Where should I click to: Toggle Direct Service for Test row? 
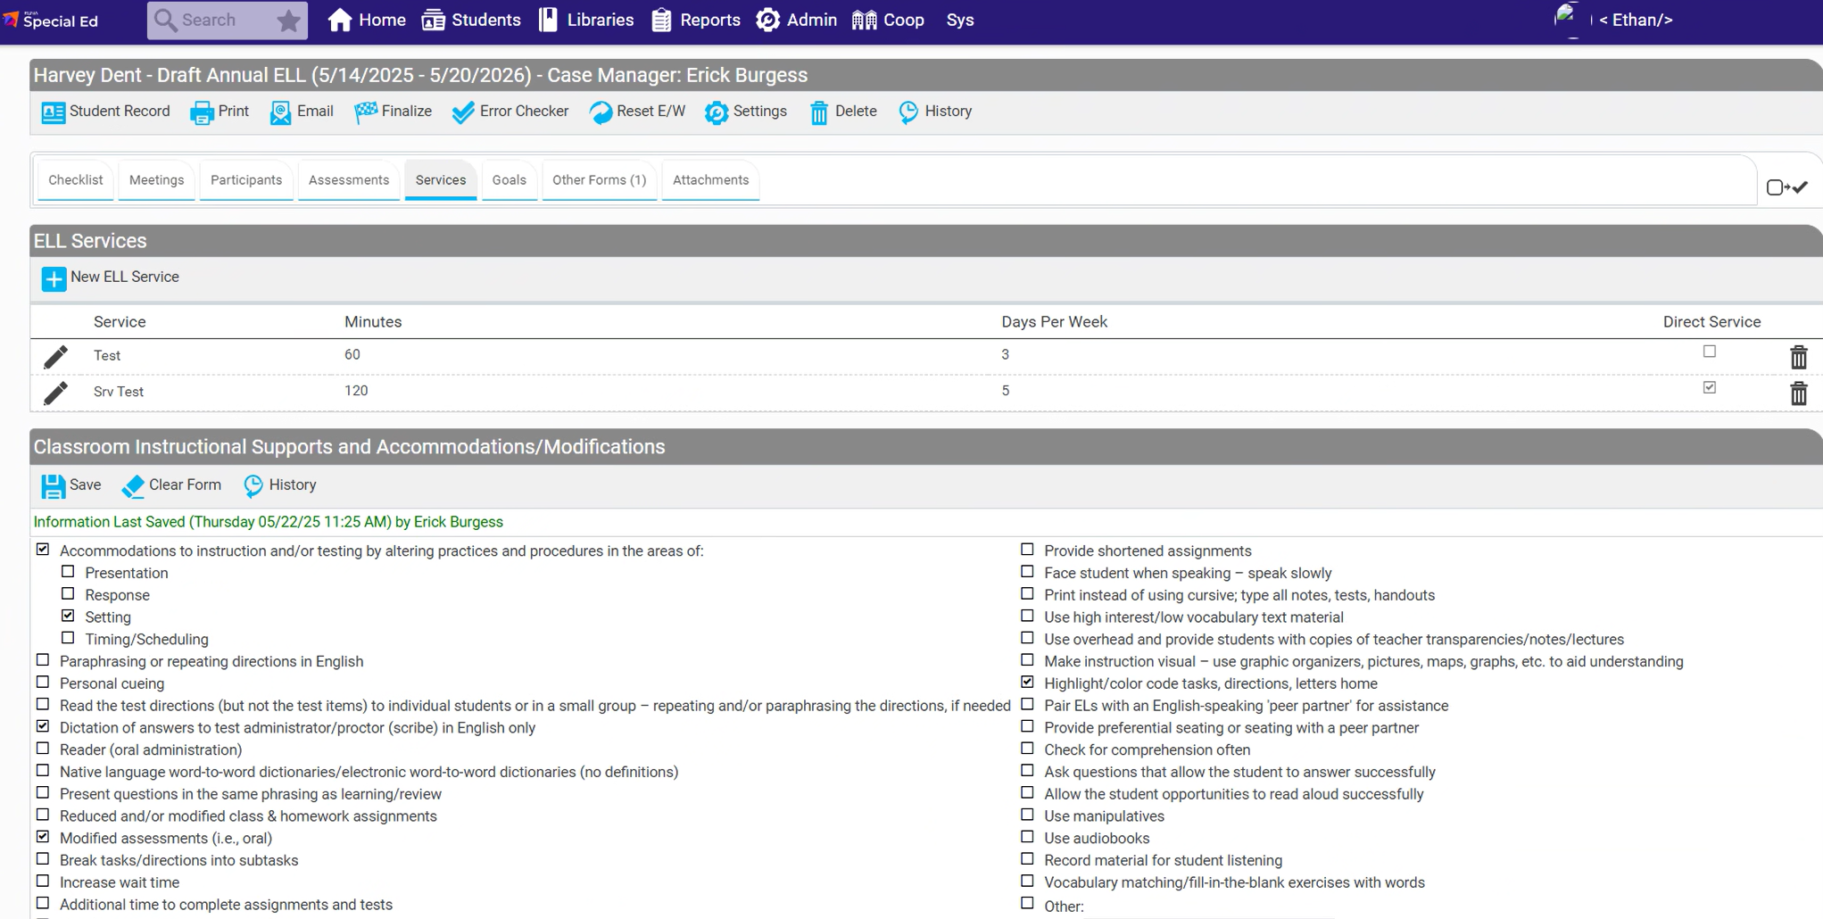[x=1709, y=352]
